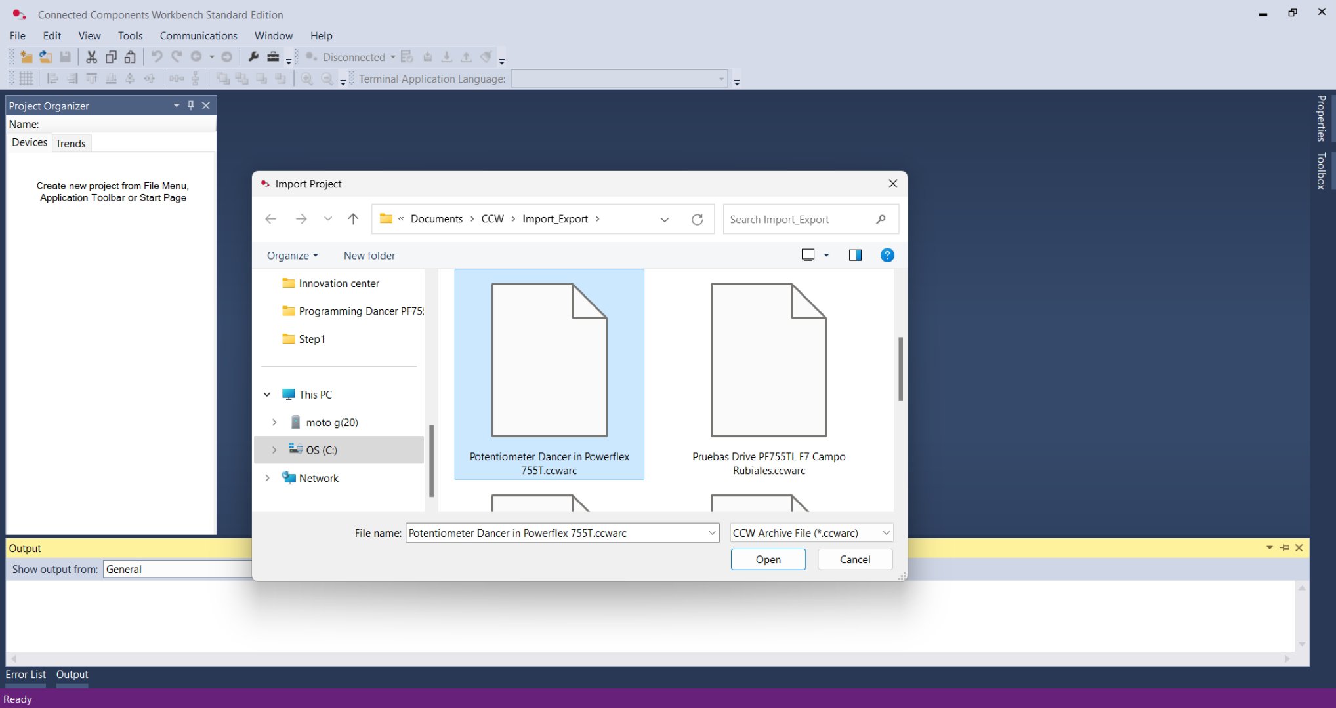Select the Innovation center folder

point(339,283)
